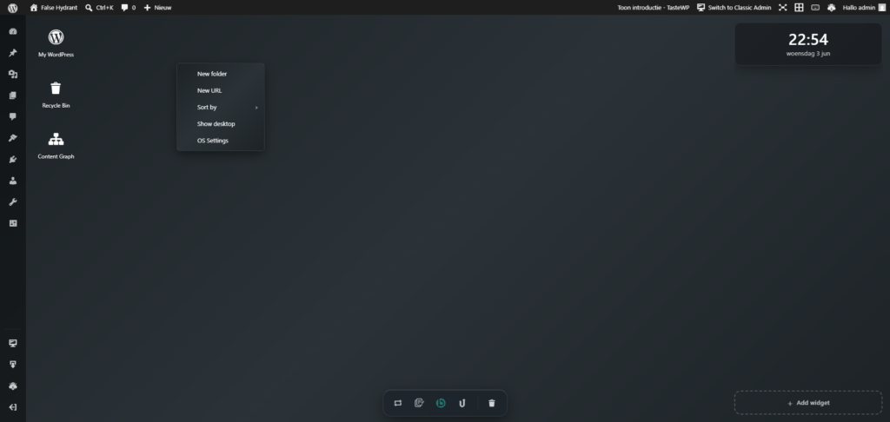Open OS Settings from context menu
Image resolution: width=890 pixels, height=422 pixels.
[x=221, y=140]
